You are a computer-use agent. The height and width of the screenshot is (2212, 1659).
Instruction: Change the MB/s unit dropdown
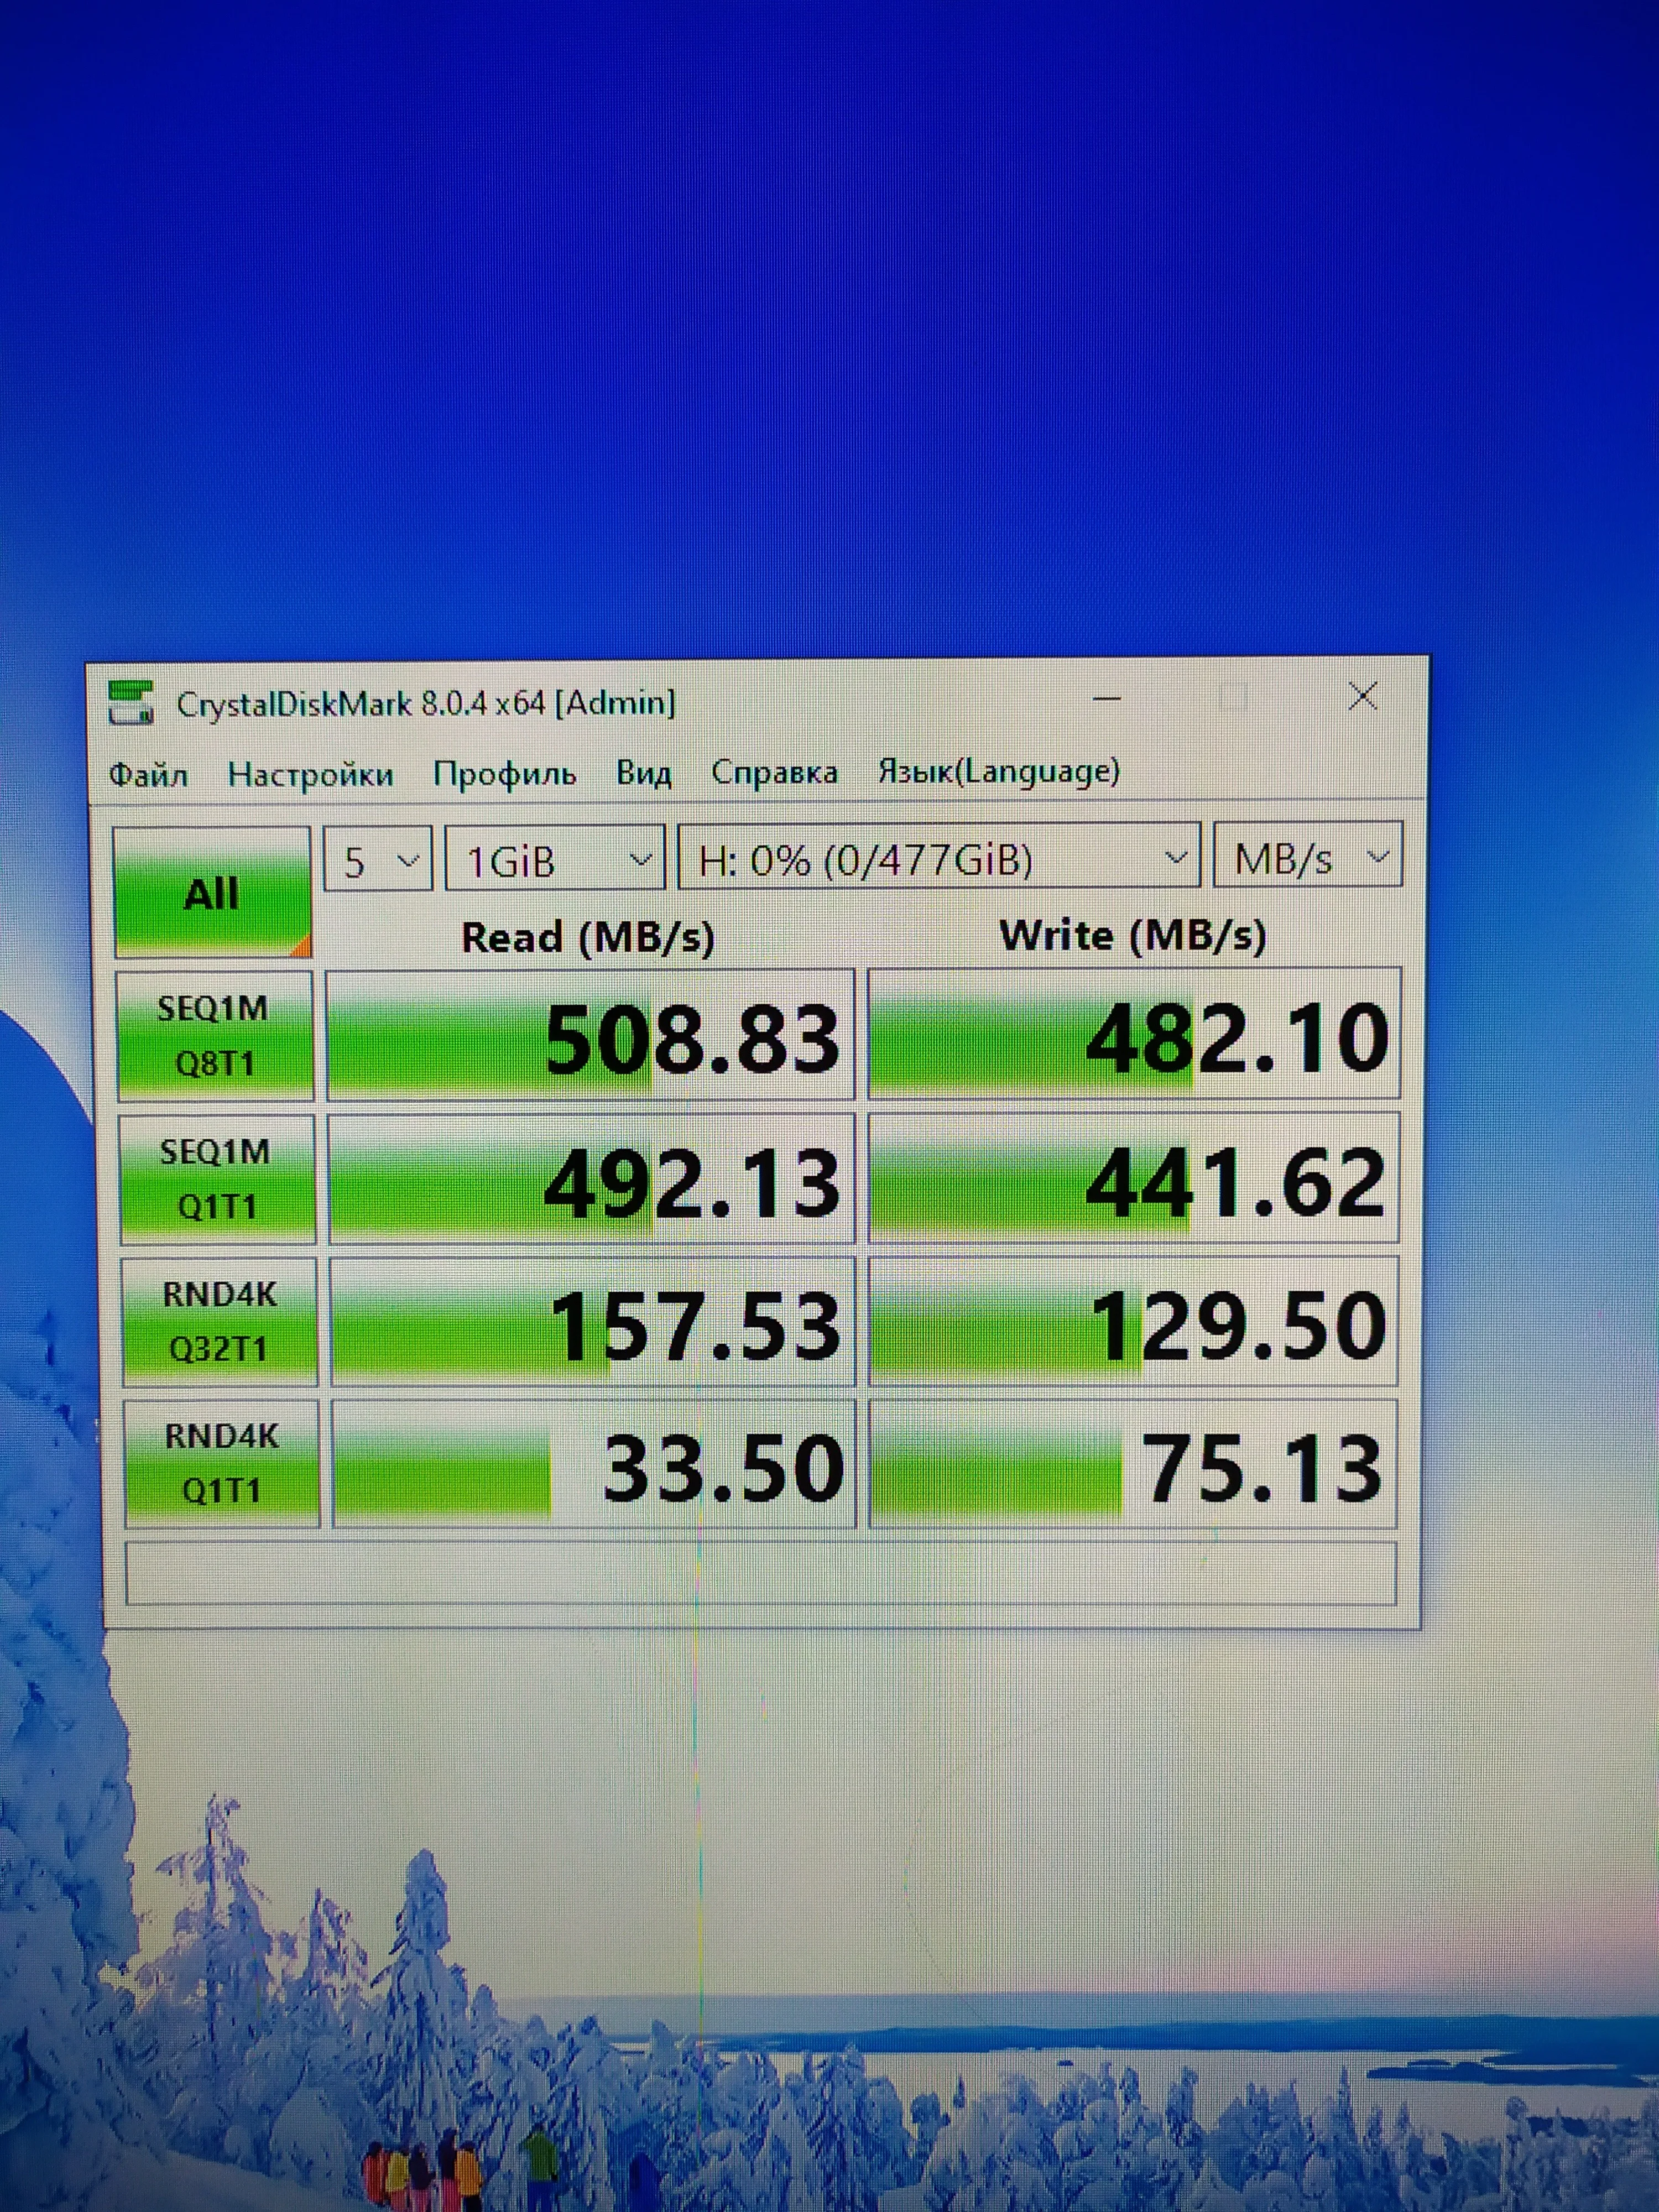pyautogui.click(x=1307, y=857)
